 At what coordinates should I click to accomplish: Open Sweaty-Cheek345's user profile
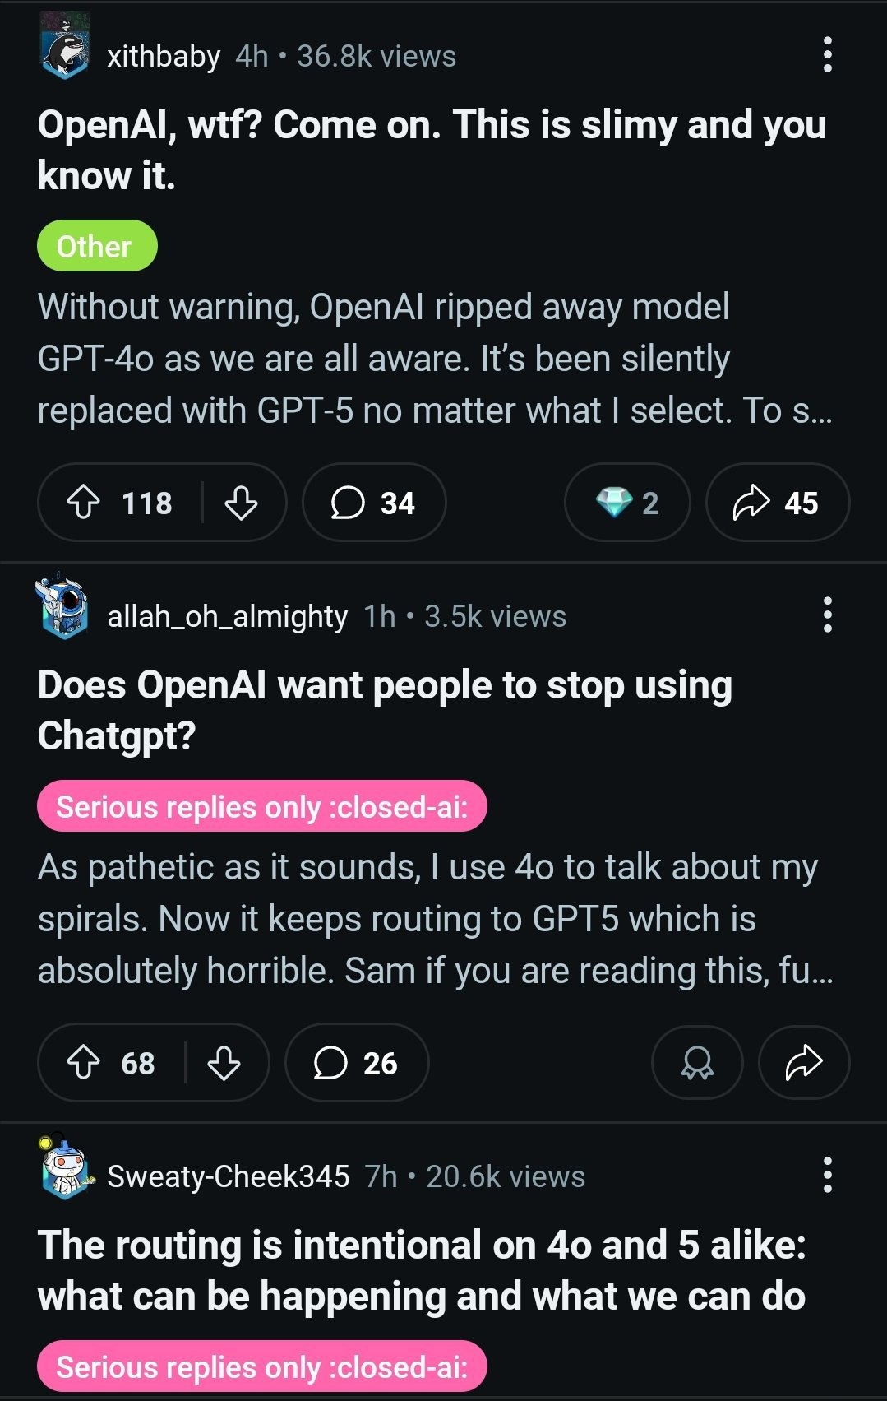228,1176
